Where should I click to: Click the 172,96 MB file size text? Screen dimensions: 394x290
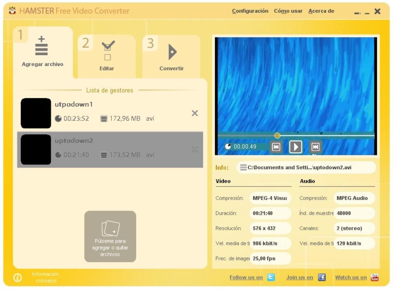click(x=125, y=119)
